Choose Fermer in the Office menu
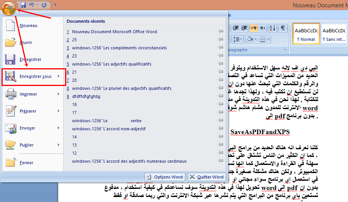The image size is (348, 202). [x=33, y=163]
